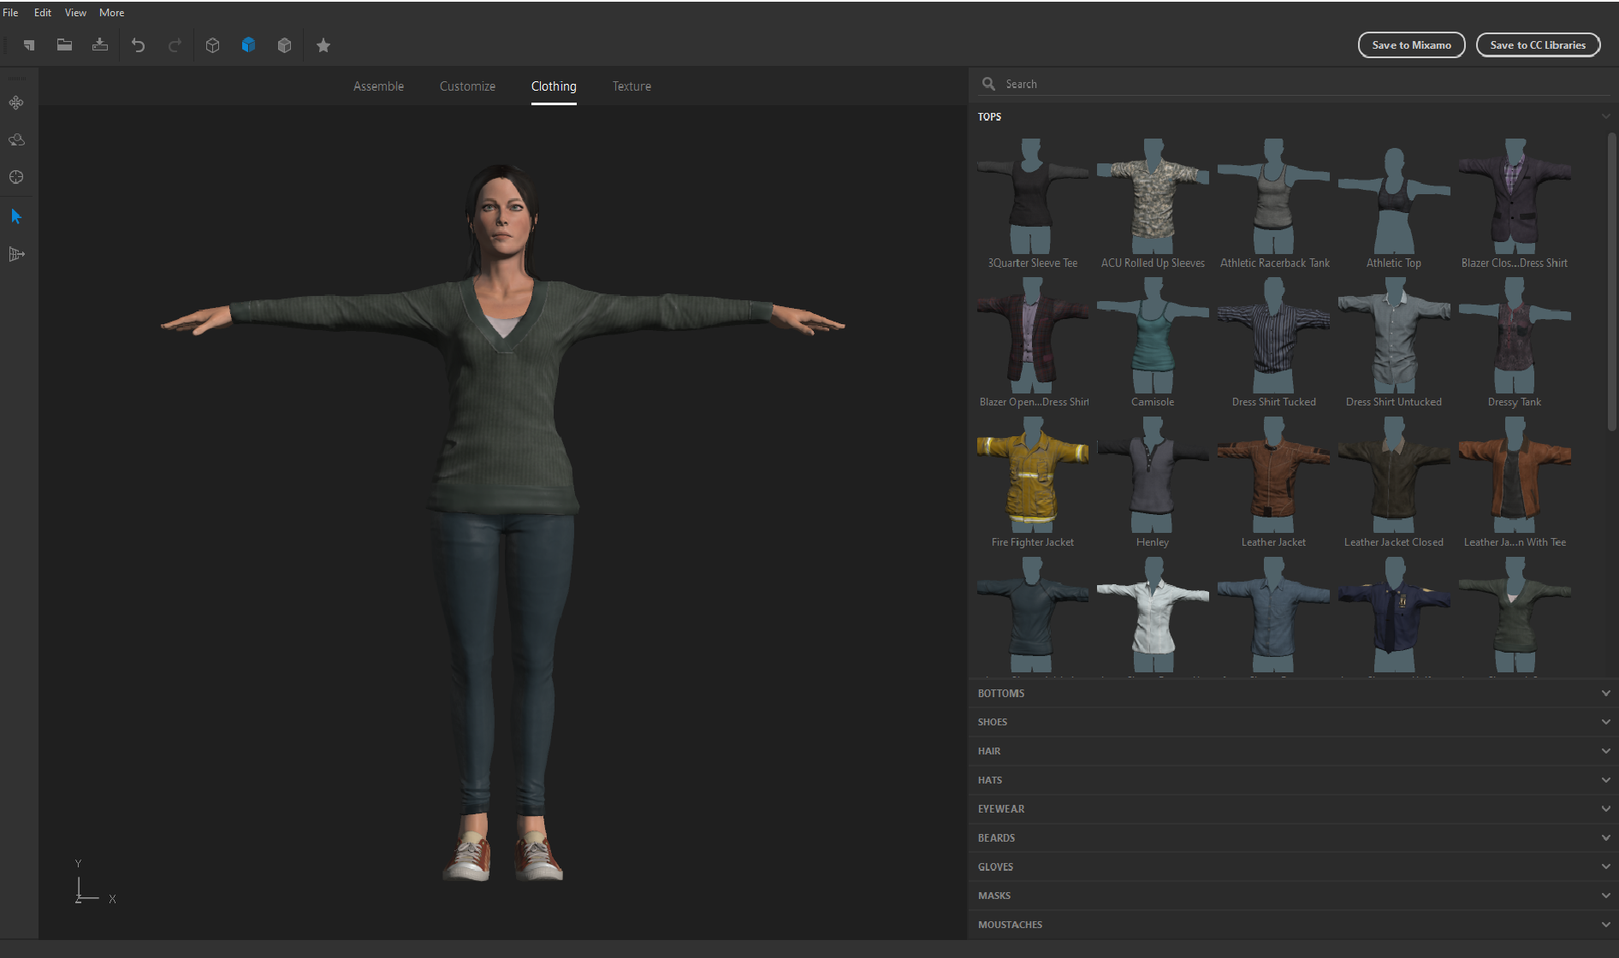Switch to gray solid cube display mode
The height and width of the screenshot is (958, 1619).
[285, 45]
